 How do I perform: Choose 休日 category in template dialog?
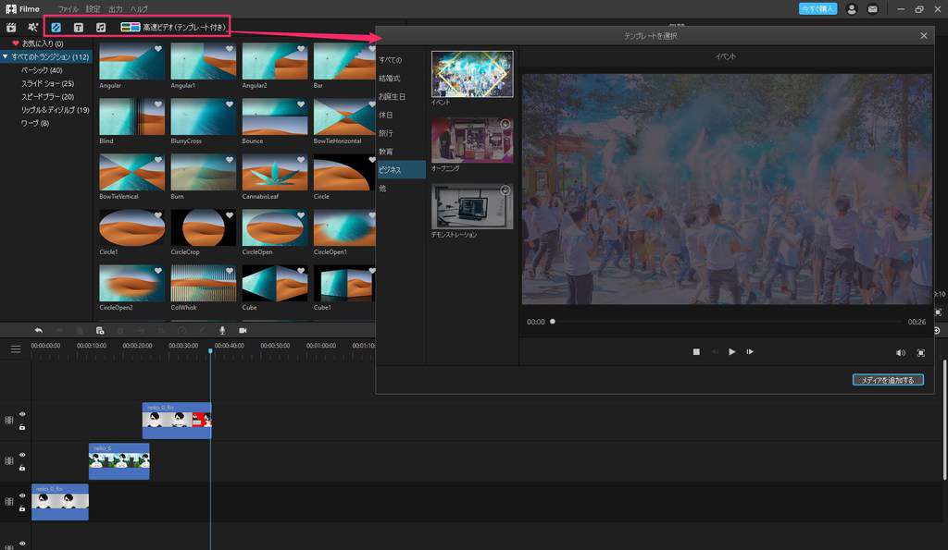tap(386, 115)
